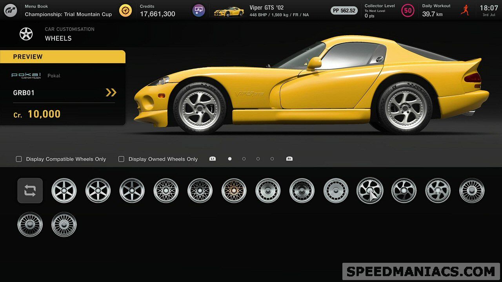Pick the last wheel in the second row
Viewport: 502px width, 282px height.
point(64,224)
